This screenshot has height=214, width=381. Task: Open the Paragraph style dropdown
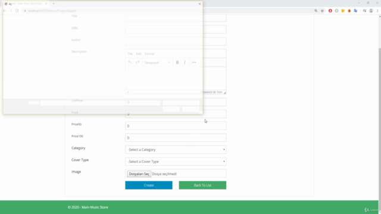157,62
